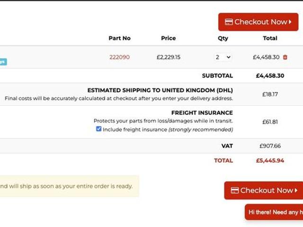Uncheck the Include freight insurance checkbox
Viewport: 303px width, 227px height.
98,129
